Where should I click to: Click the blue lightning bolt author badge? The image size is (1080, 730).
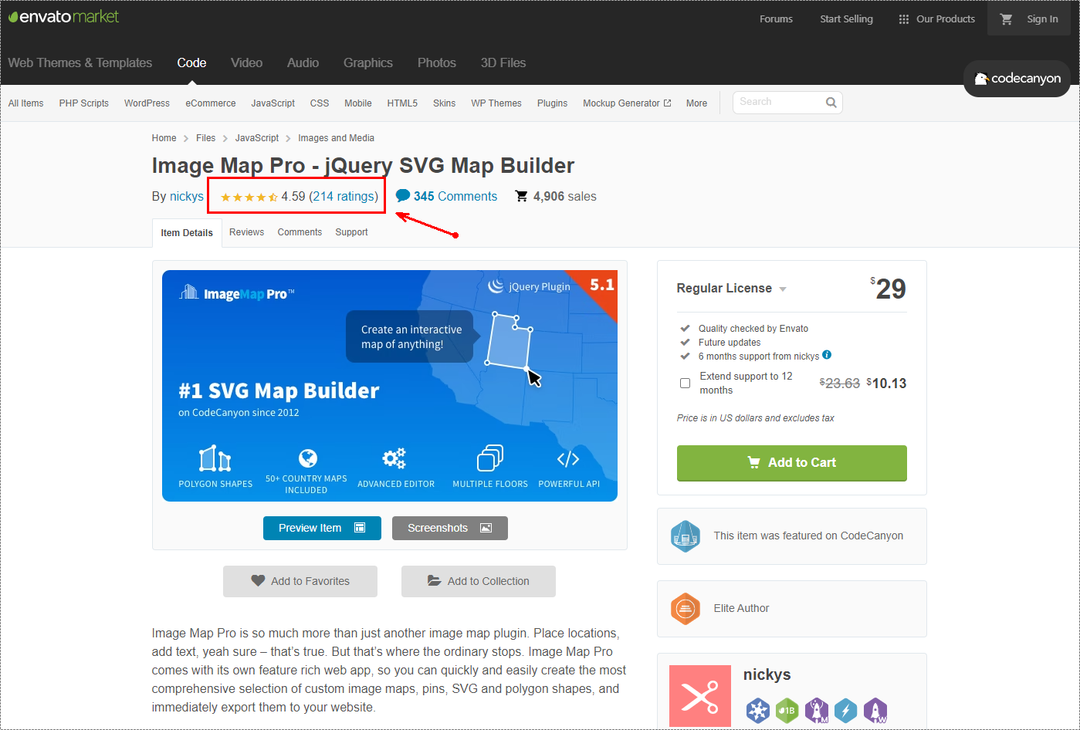coord(846,710)
